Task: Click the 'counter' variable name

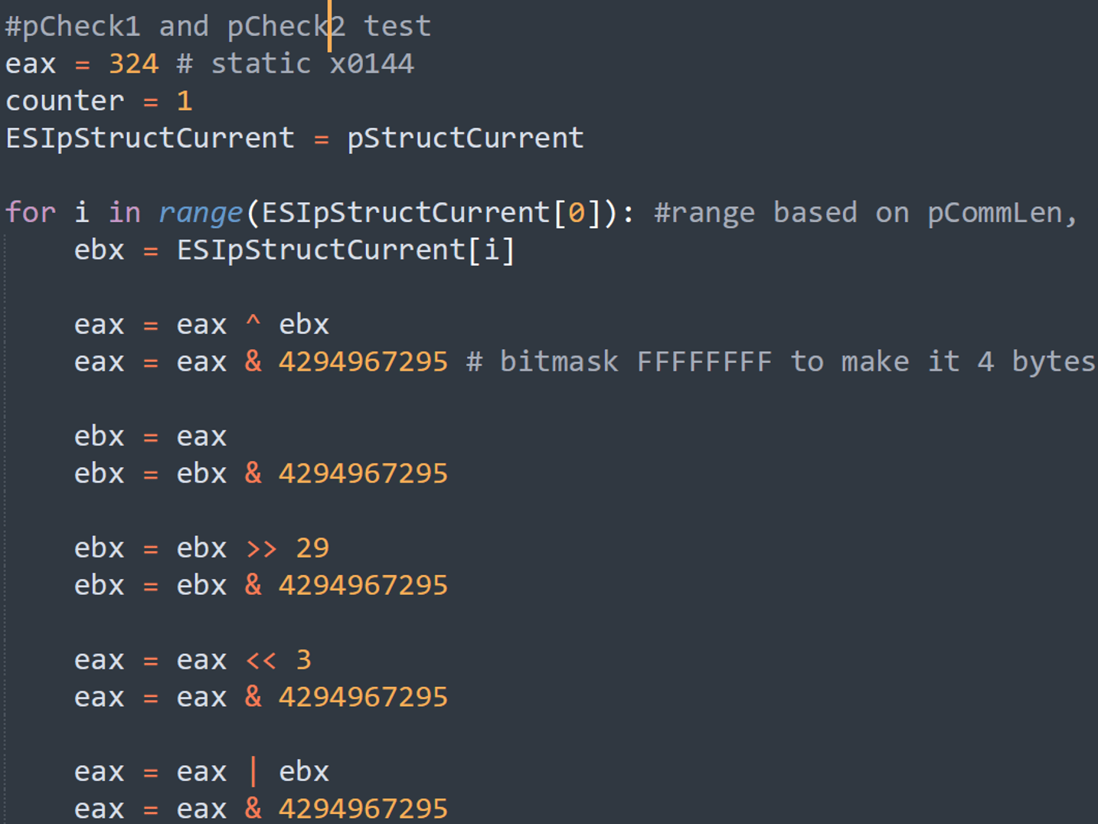Action: pyautogui.click(x=65, y=101)
